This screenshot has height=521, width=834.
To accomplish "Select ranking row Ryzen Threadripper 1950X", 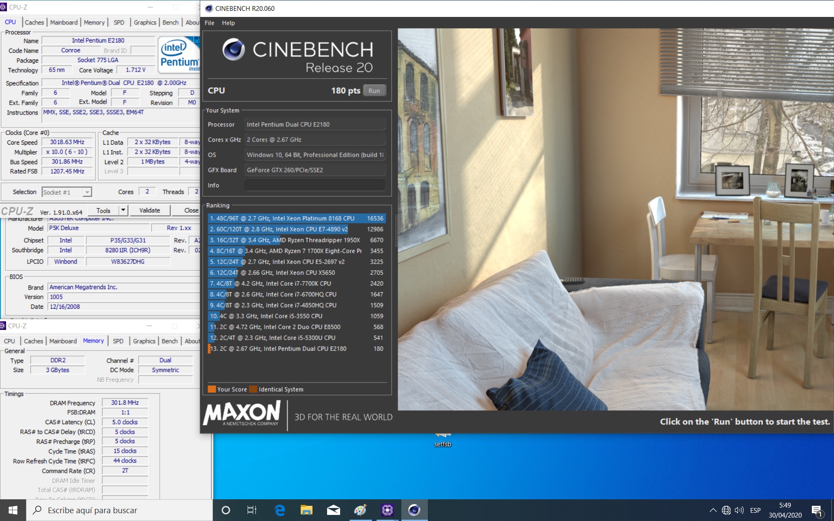I will tap(296, 240).
